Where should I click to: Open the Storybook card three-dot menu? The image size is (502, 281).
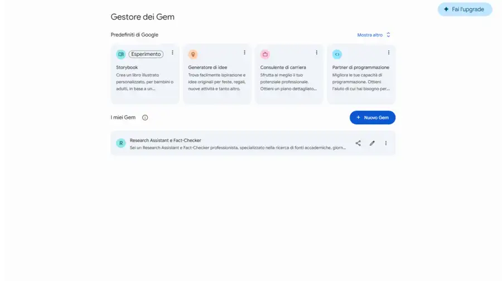click(172, 52)
